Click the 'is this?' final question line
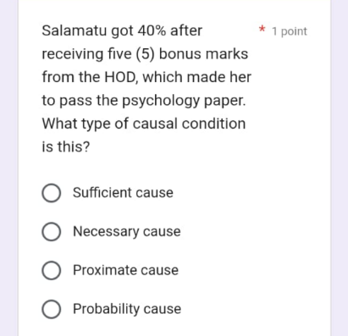 [66, 146]
